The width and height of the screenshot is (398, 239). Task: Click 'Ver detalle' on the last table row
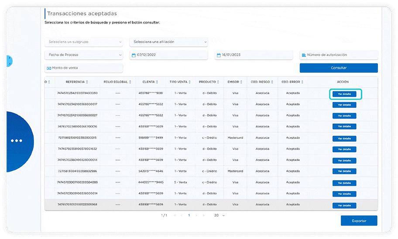click(x=344, y=205)
